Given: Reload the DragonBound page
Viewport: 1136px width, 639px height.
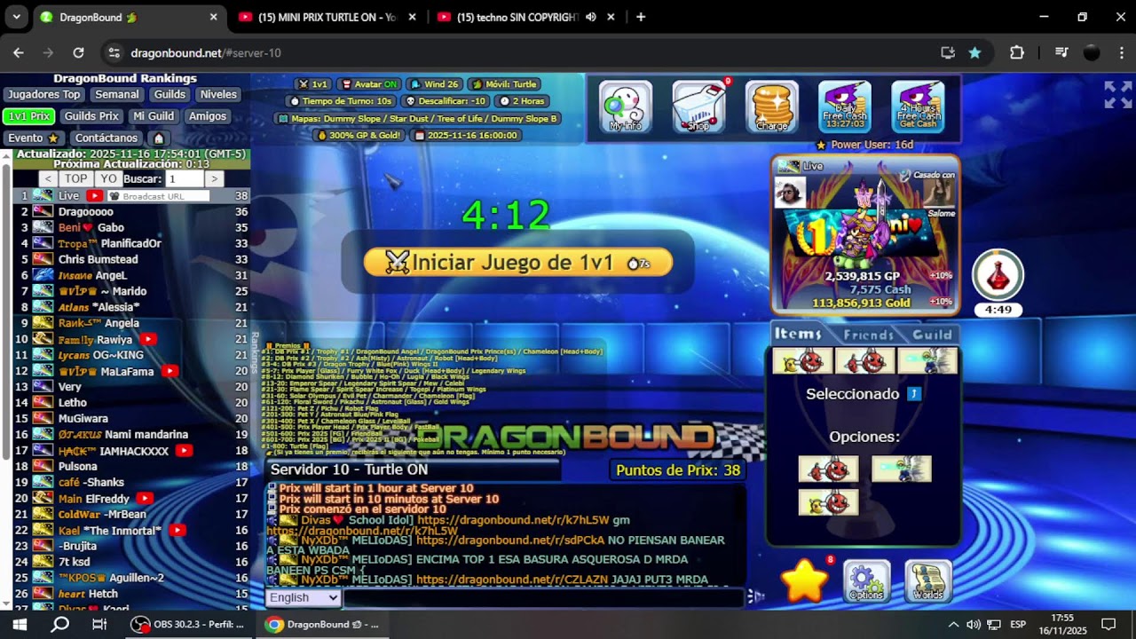Looking at the screenshot, I should click(x=78, y=53).
